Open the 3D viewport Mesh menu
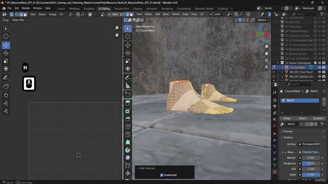This screenshot has height=184, width=328. [166, 14]
